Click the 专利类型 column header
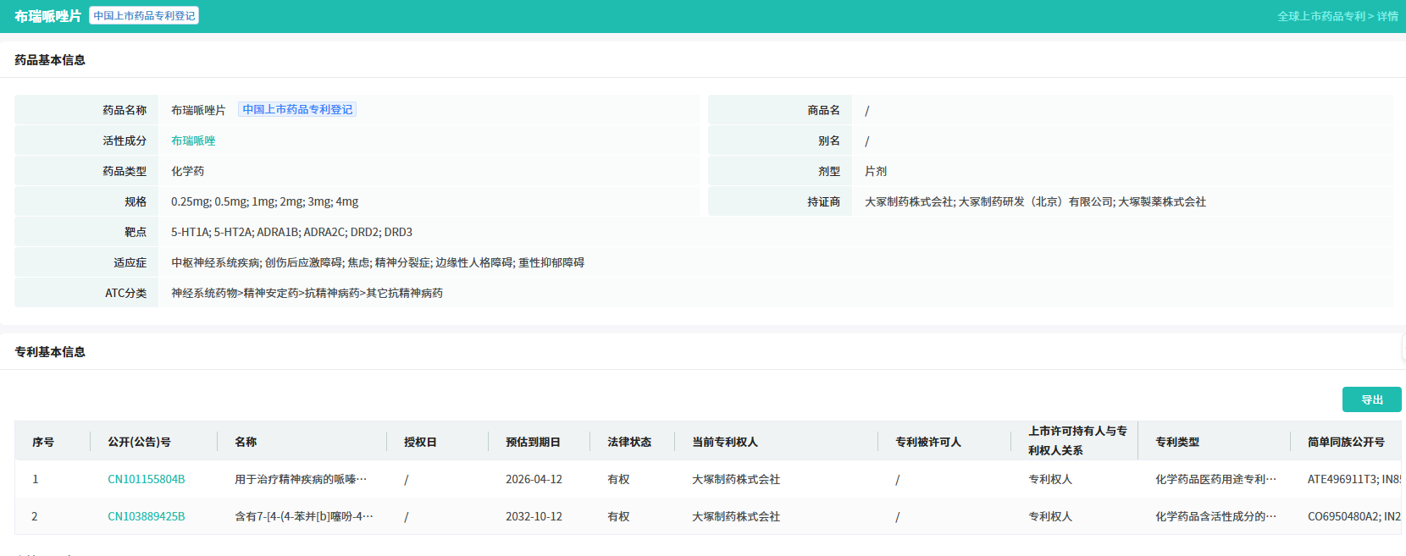Screen dimensions: 1406x556 click(x=1177, y=442)
